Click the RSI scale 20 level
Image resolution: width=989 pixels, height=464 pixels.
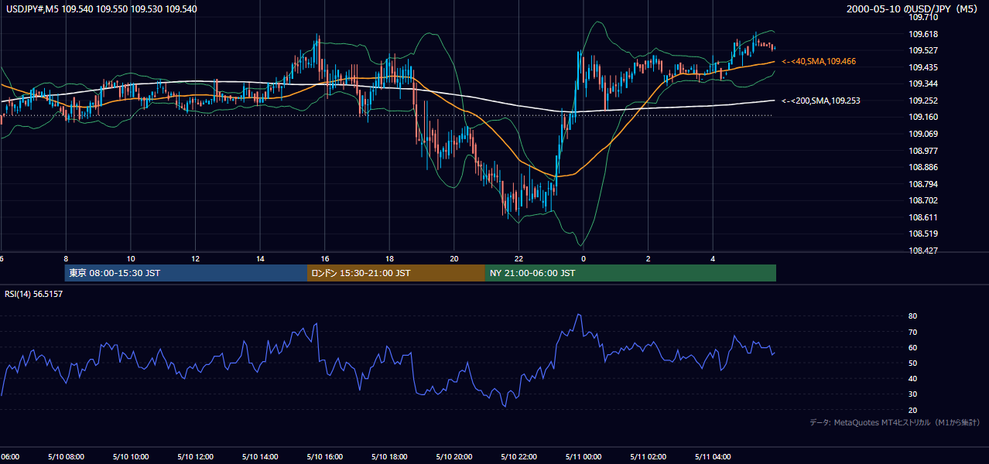tap(912, 410)
